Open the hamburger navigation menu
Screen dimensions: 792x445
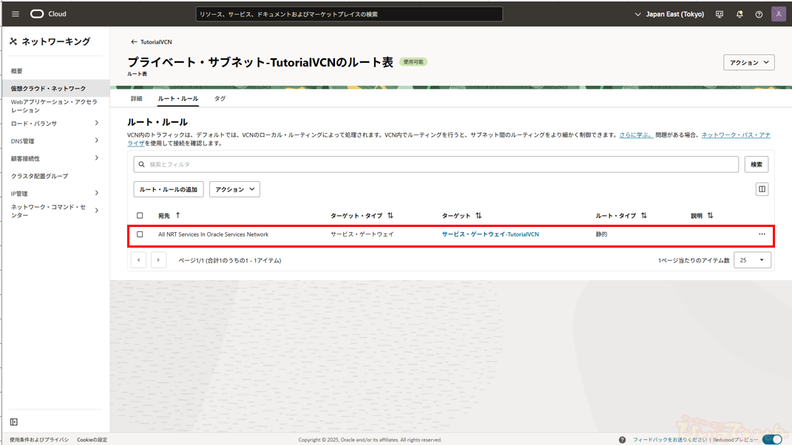point(16,14)
